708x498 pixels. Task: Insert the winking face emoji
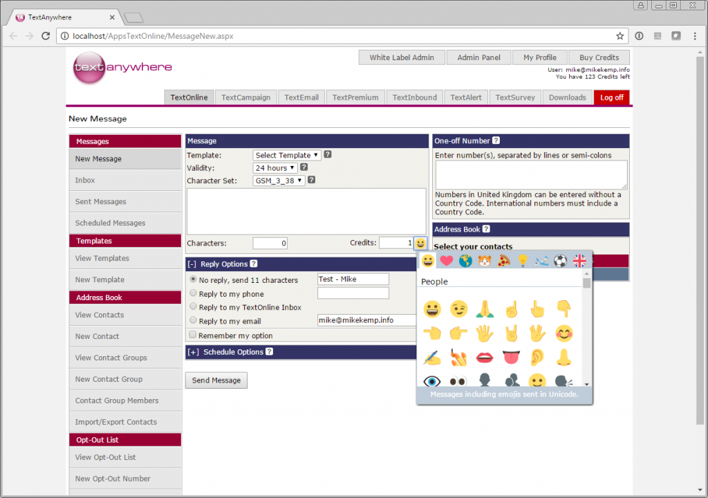458,308
